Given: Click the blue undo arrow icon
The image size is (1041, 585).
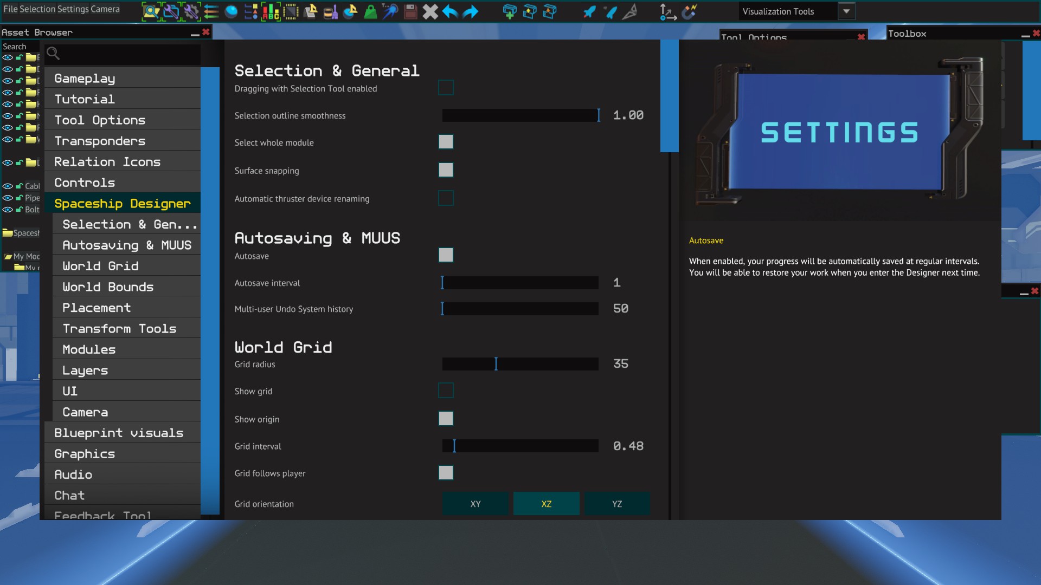Looking at the screenshot, I should click(x=450, y=11).
